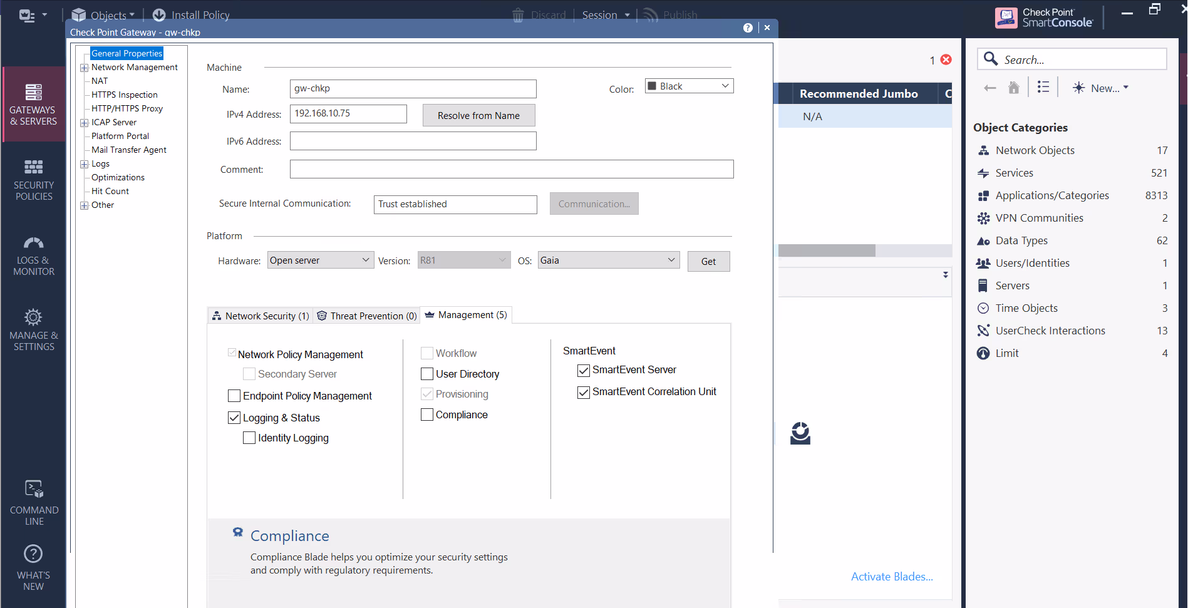Uncheck Logging & Status checkbox

[x=234, y=418]
